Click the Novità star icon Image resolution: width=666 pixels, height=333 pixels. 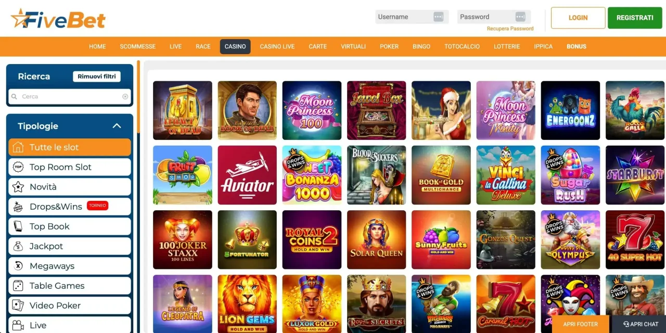18,187
